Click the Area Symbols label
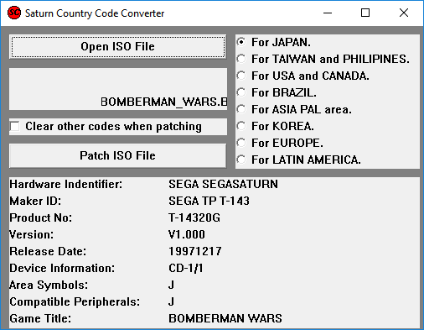 (49, 285)
